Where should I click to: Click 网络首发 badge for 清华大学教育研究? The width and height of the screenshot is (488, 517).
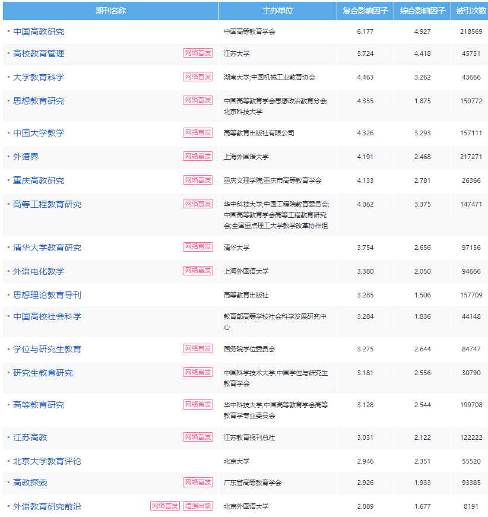click(x=198, y=247)
